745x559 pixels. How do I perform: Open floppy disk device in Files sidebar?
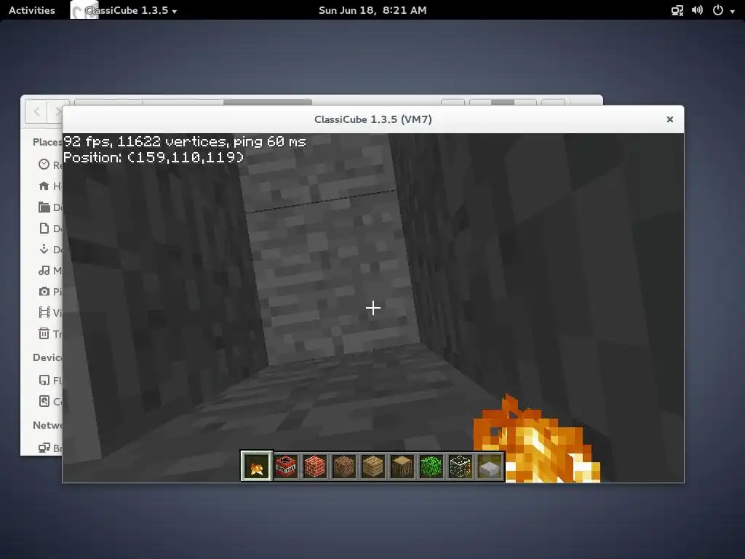coord(44,380)
